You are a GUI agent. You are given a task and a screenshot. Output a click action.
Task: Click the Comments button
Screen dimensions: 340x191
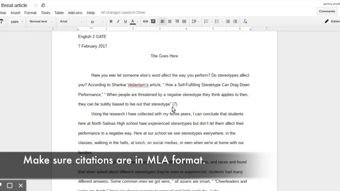(x=327, y=11)
